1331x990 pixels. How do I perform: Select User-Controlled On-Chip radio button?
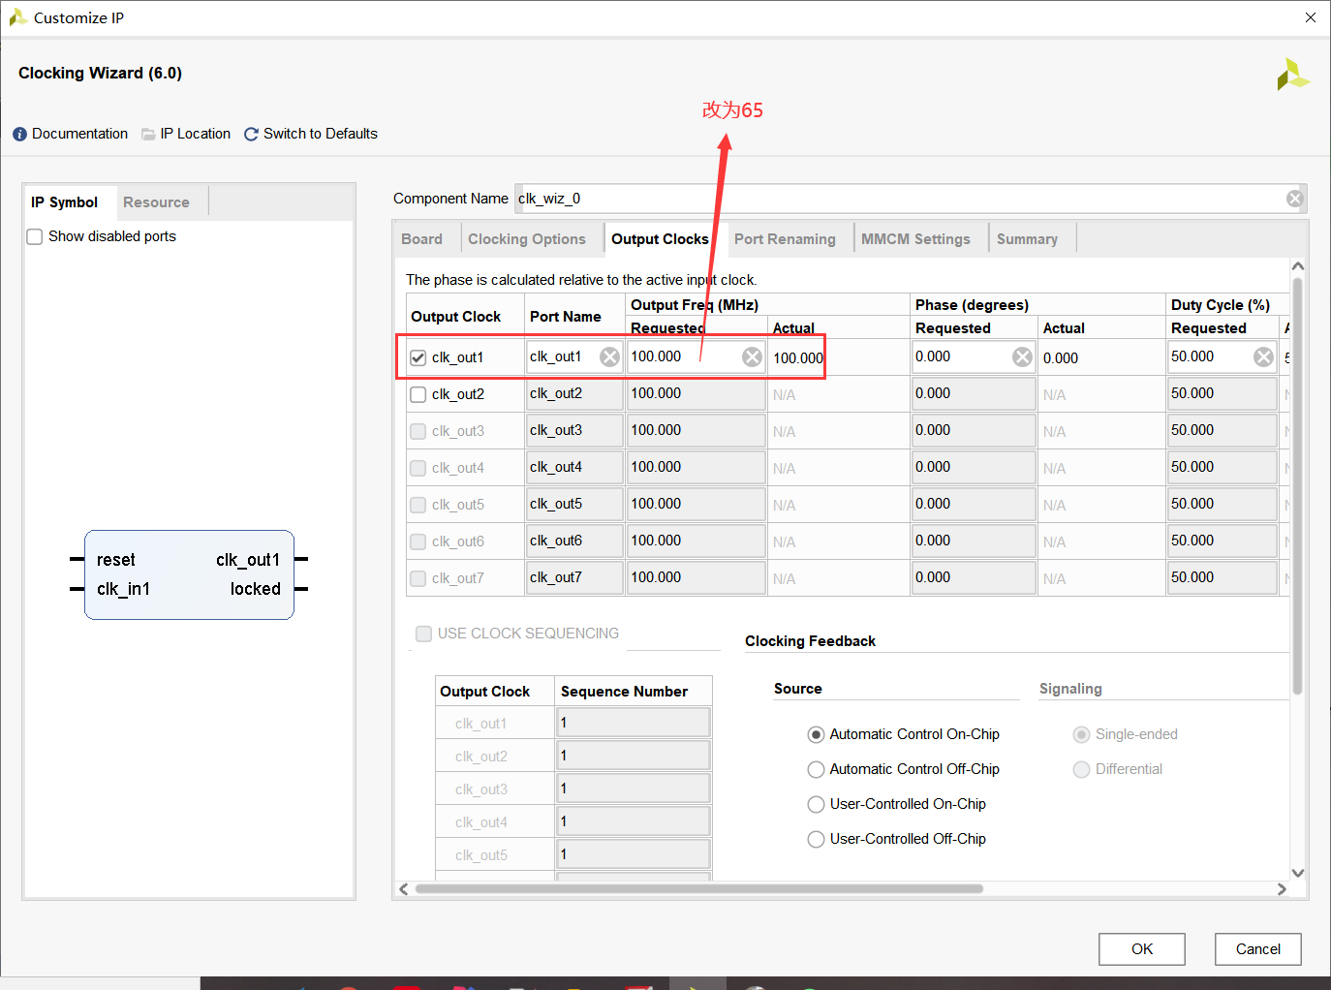(816, 804)
